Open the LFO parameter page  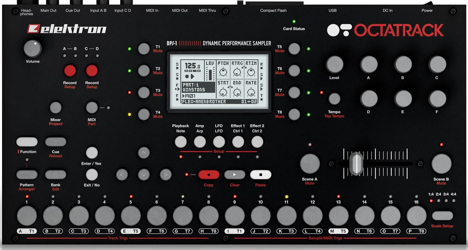click(x=219, y=142)
